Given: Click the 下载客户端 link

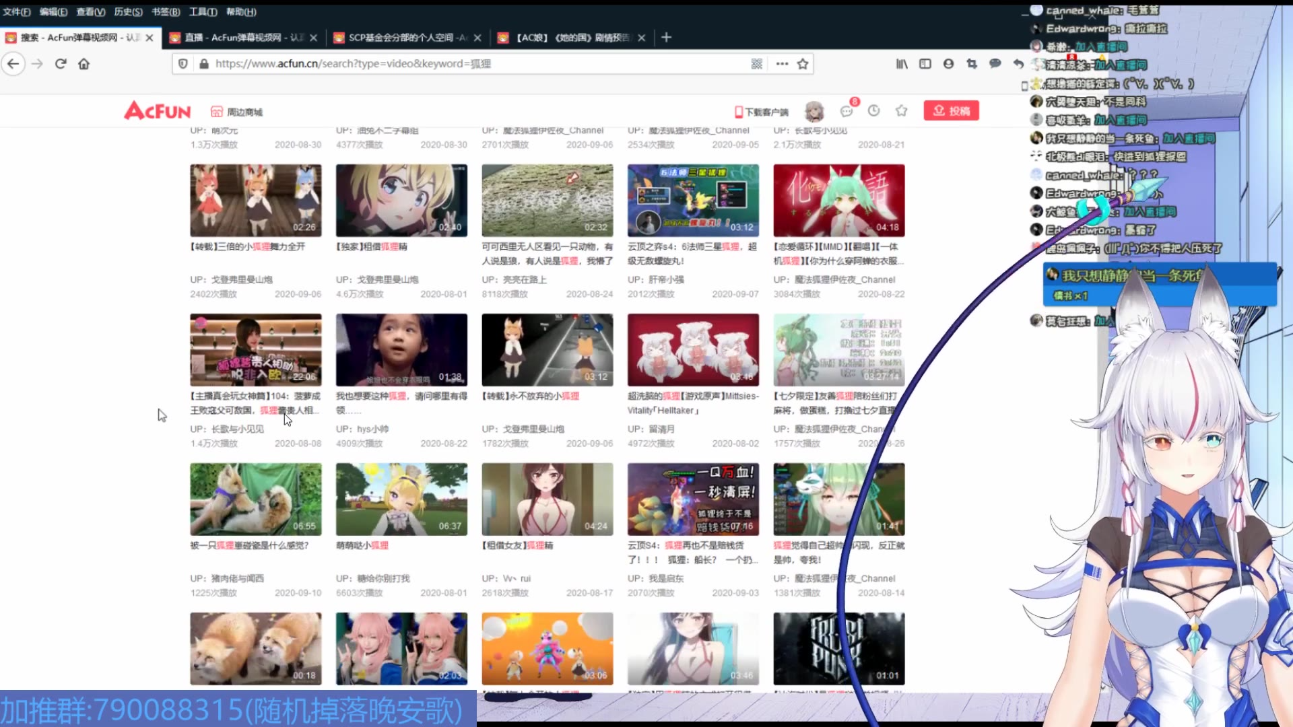Looking at the screenshot, I should click(x=762, y=112).
